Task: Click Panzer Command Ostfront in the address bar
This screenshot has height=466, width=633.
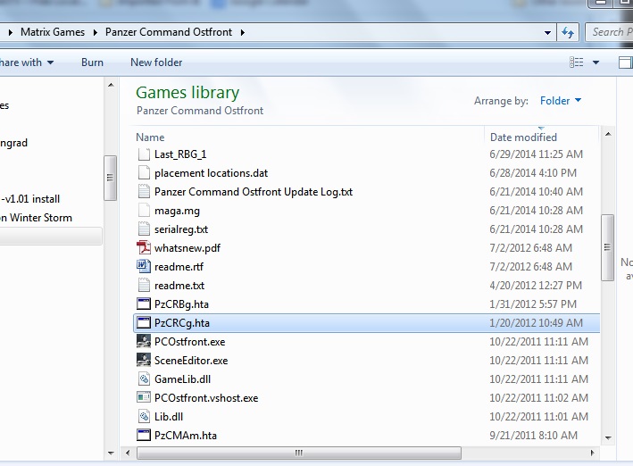Action: click(169, 32)
